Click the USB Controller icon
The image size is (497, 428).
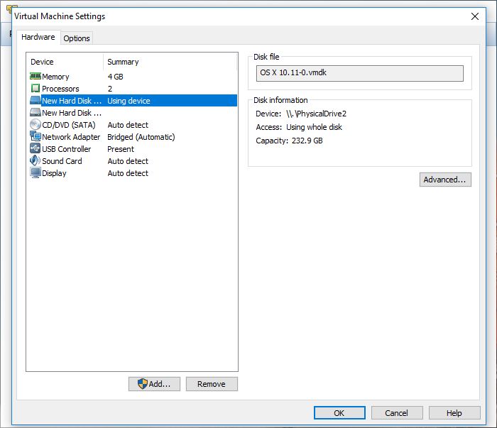35,148
